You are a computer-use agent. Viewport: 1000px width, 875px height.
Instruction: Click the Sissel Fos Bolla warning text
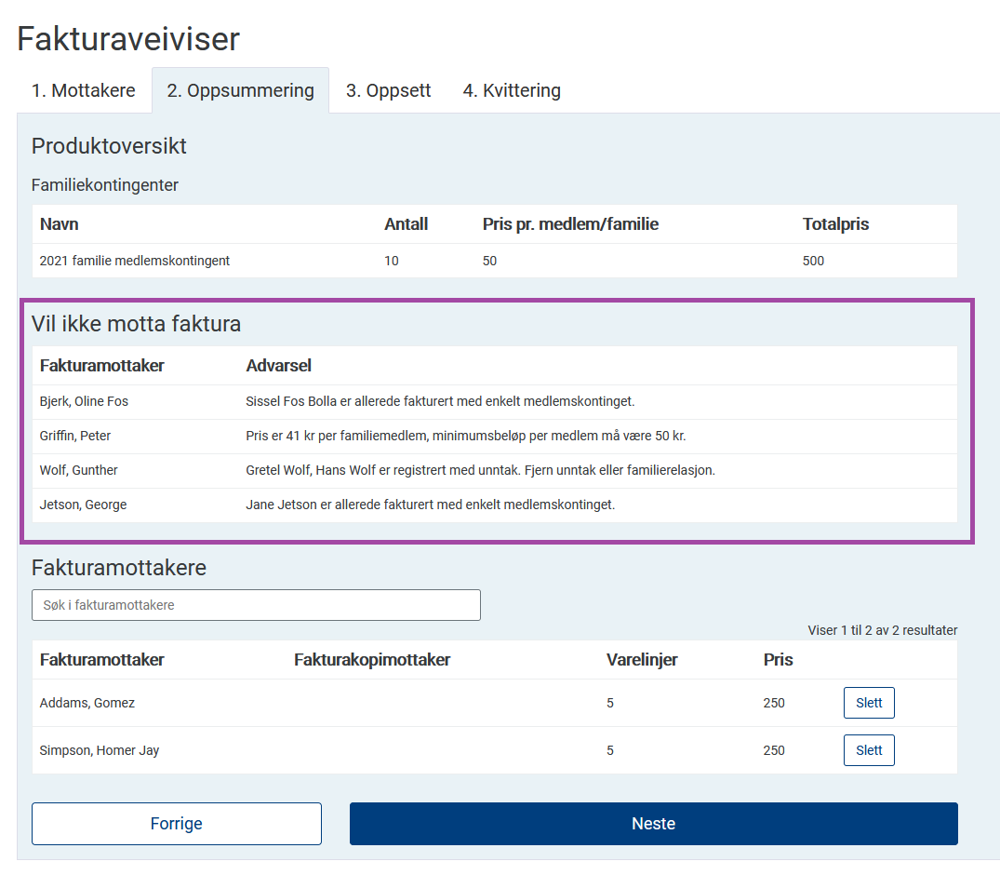coord(440,401)
